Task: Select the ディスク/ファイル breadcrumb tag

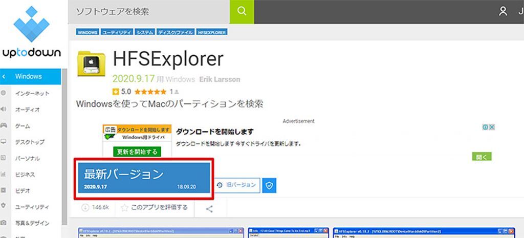Action: pos(176,32)
